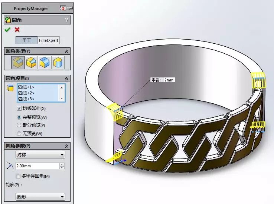
Task: Toggle tangent propagation 切线延伸 checkbox
Action: click(19, 108)
